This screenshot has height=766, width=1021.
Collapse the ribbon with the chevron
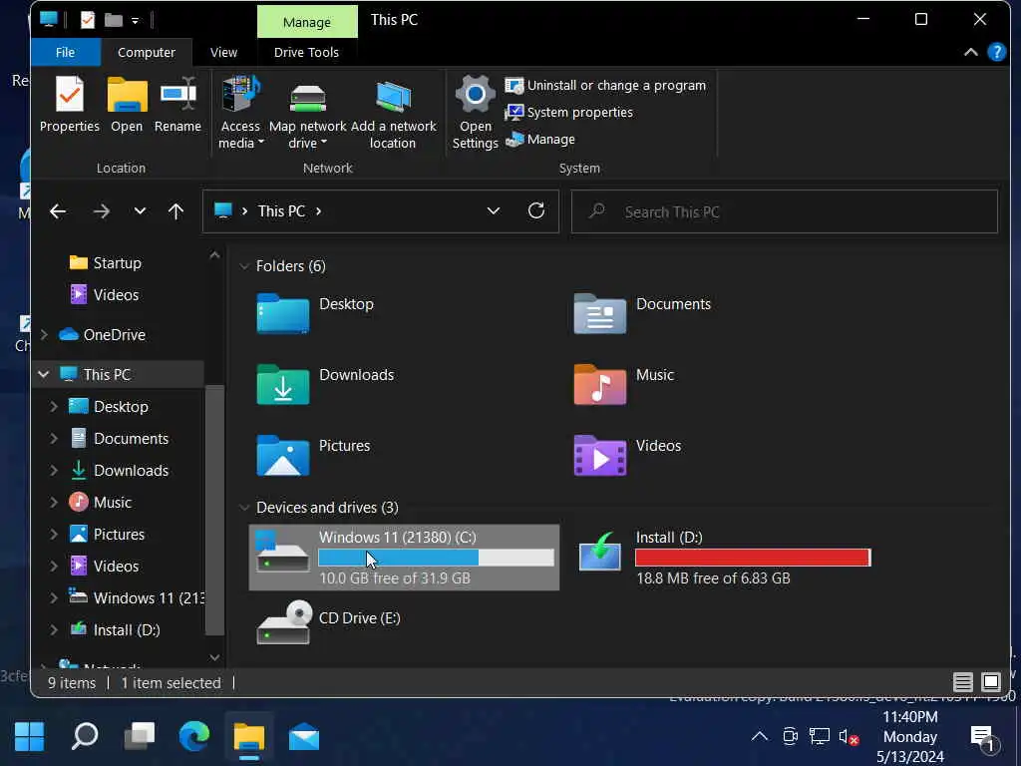970,52
